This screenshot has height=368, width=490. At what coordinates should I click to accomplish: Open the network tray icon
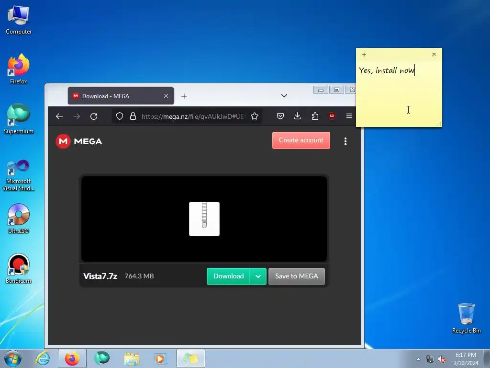(430, 359)
